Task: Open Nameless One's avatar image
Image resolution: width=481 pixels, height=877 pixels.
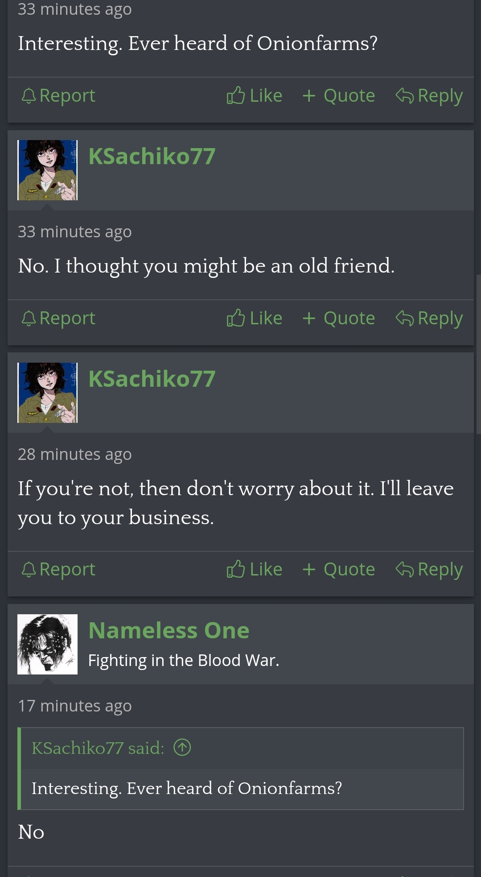Action: click(x=47, y=644)
